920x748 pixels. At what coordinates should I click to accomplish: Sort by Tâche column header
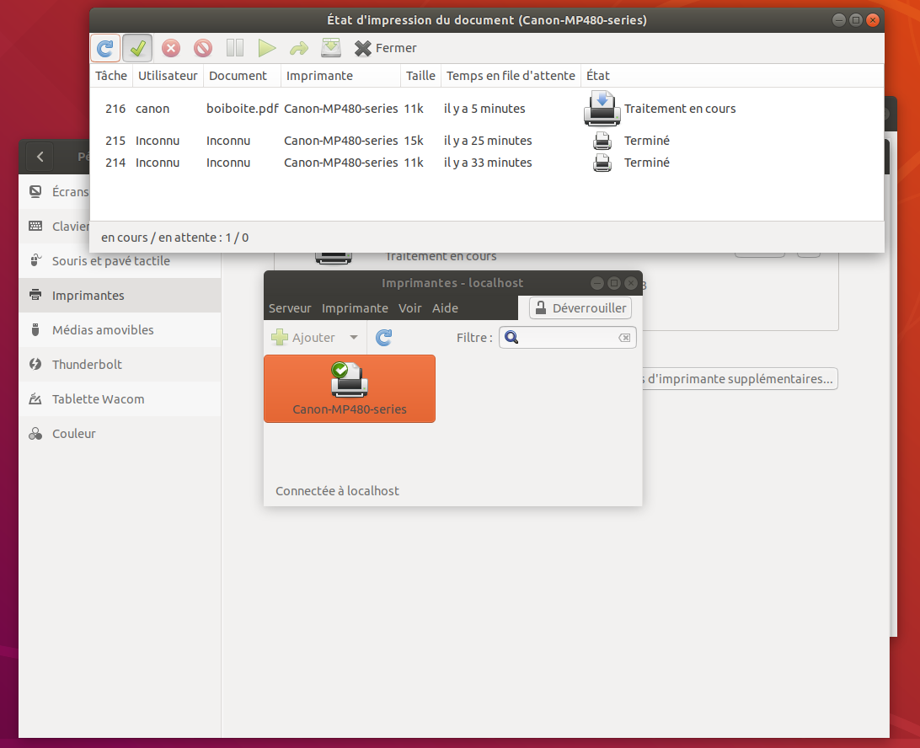tap(111, 76)
